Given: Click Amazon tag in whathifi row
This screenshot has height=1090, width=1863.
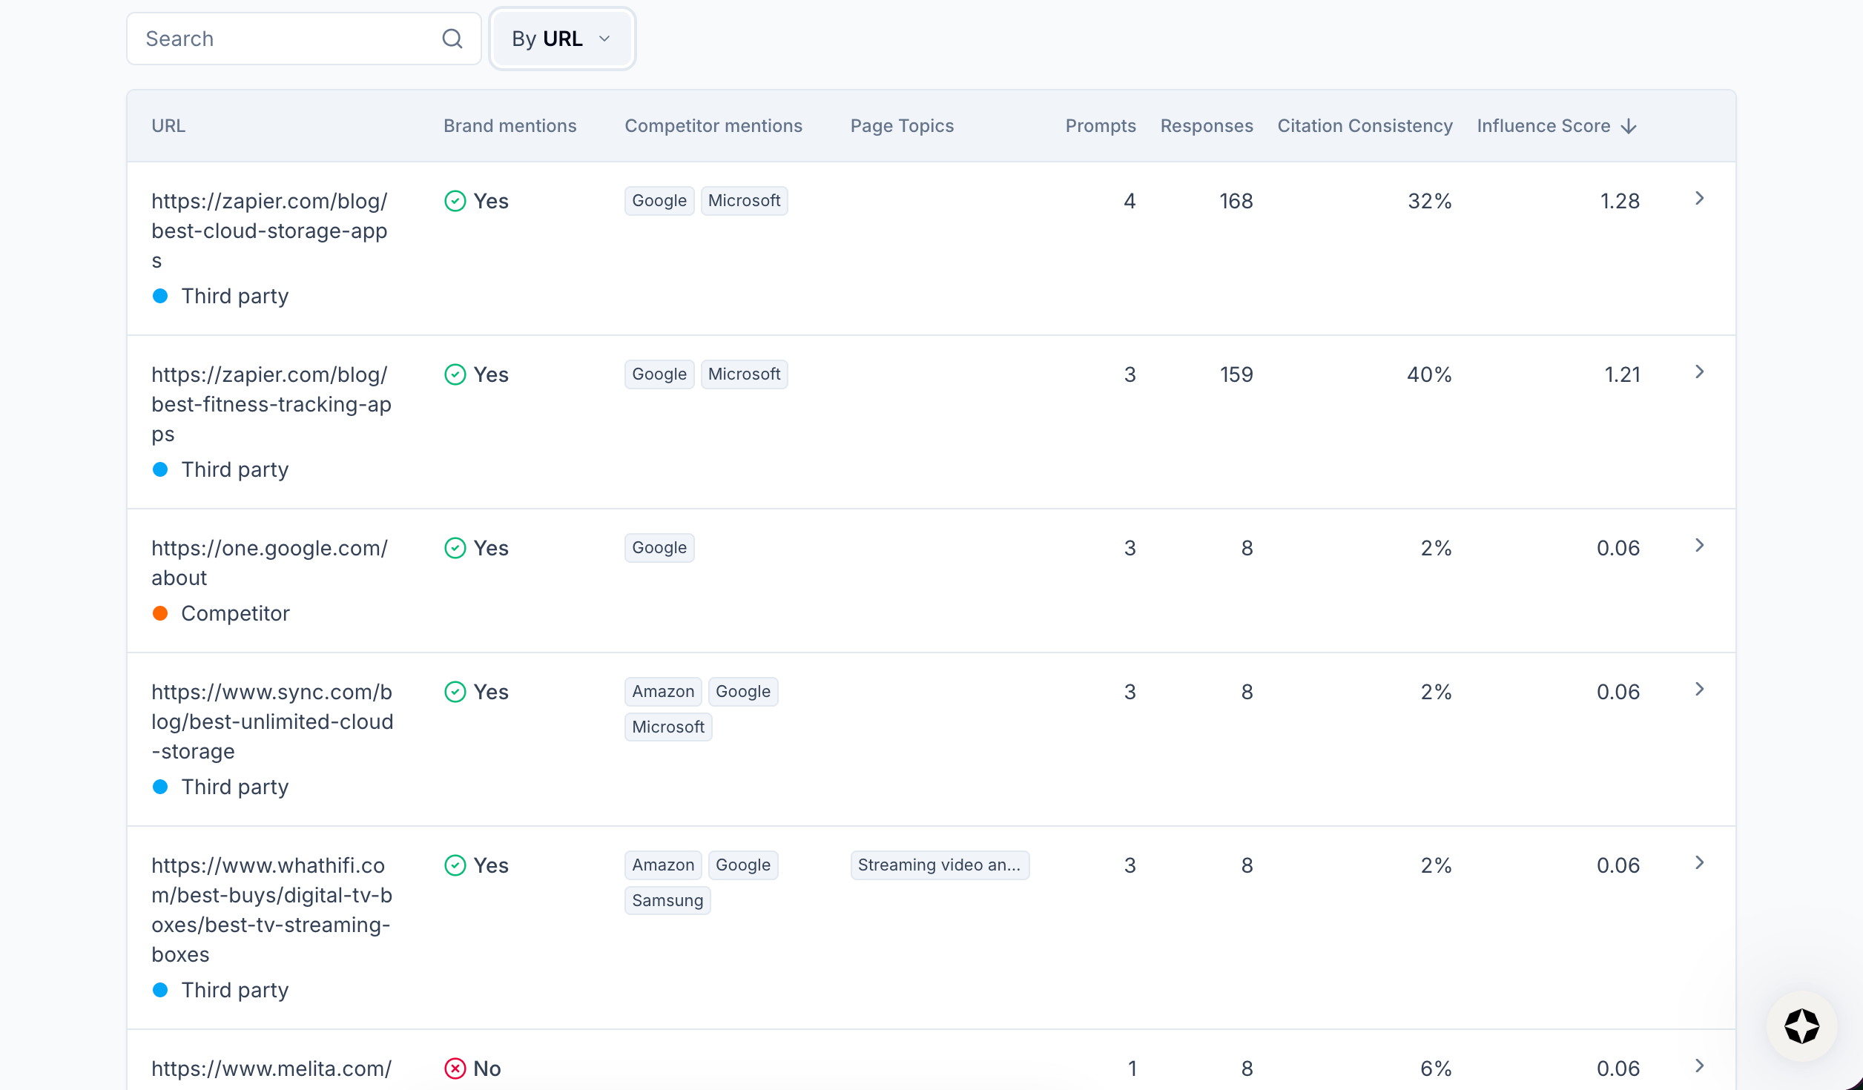Looking at the screenshot, I should coord(663,865).
